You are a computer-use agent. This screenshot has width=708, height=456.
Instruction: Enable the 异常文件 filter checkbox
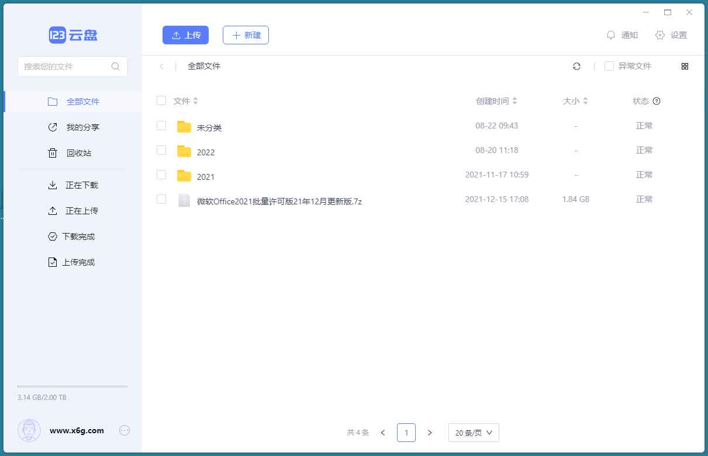(609, 66)
